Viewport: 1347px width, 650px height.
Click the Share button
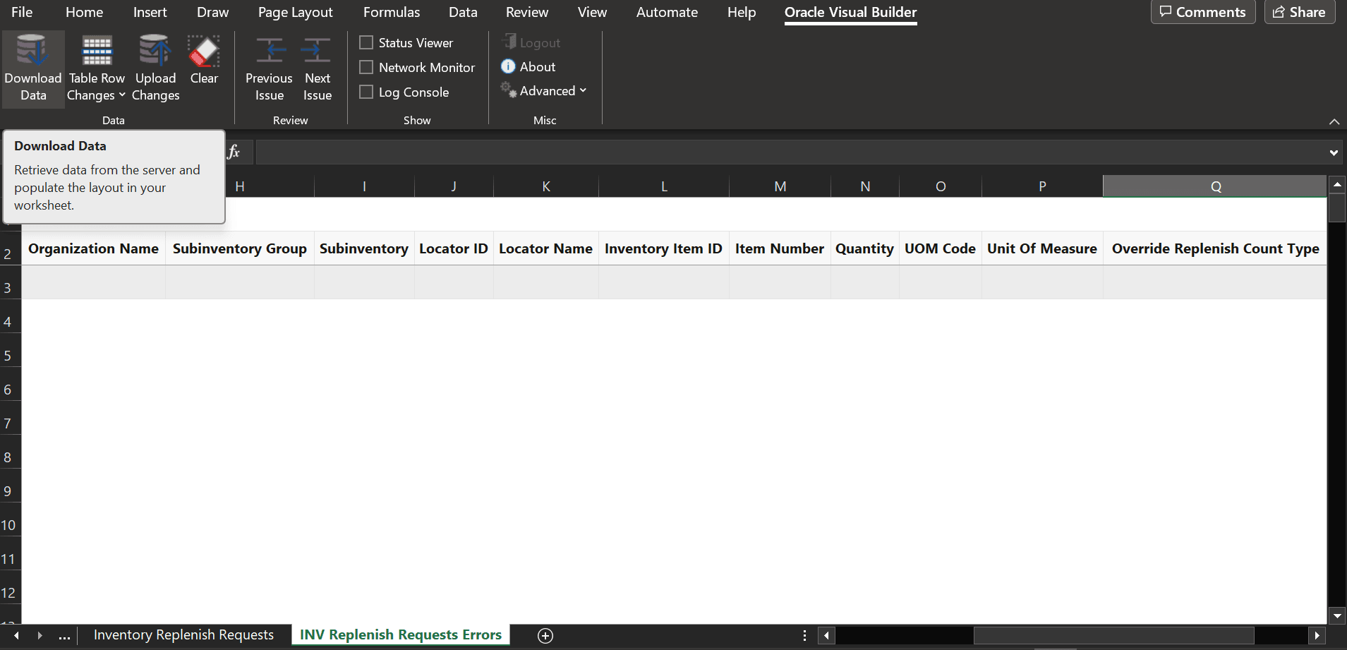click(1300, 12)
